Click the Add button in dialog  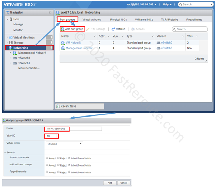(110, 183)
